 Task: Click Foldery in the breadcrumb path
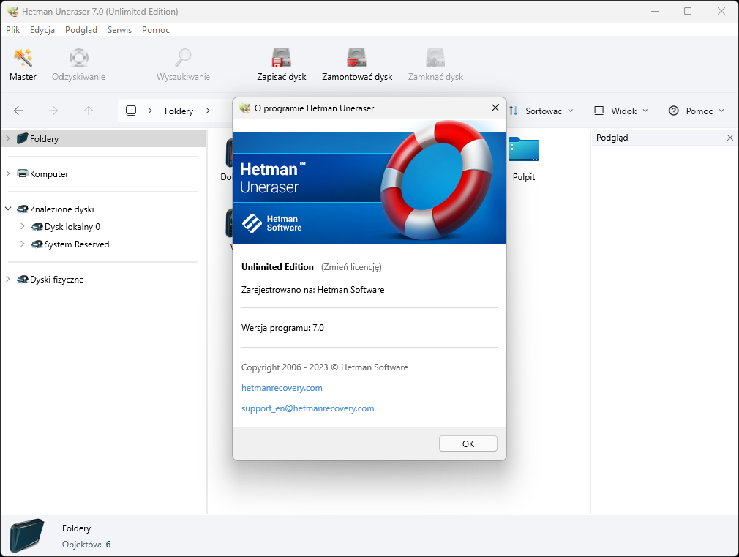tap(179, 111)
